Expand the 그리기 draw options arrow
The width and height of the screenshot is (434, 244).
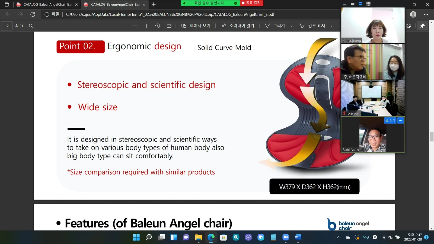coord(292,26)
